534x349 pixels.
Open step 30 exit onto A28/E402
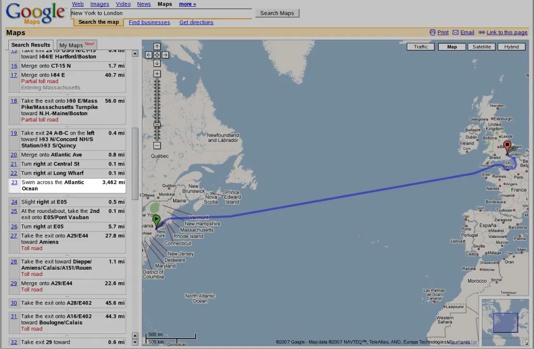(x=67, y=303)
